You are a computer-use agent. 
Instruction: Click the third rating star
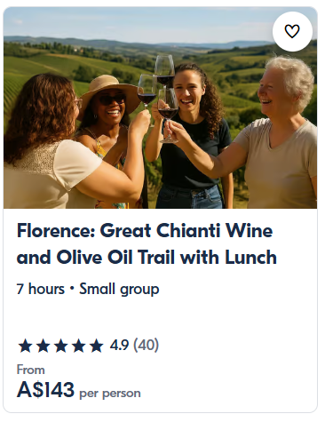pyautogui.click(x=61, y=346)
